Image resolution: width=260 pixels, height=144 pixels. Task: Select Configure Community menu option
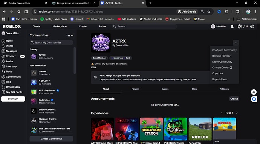[224, 50]
